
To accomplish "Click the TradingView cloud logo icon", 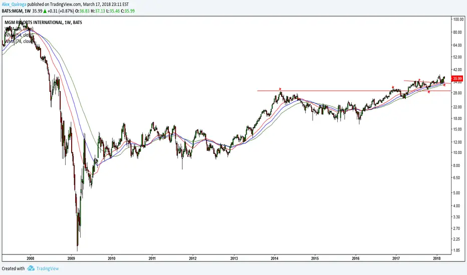I will (x=31, y=268).
